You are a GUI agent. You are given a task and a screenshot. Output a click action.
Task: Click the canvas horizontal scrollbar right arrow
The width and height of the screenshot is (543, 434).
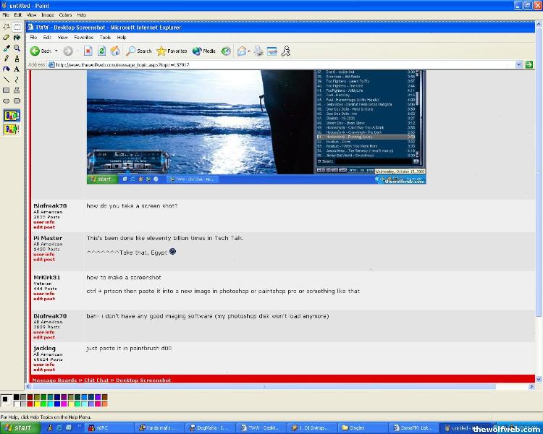tap(531, 386)
